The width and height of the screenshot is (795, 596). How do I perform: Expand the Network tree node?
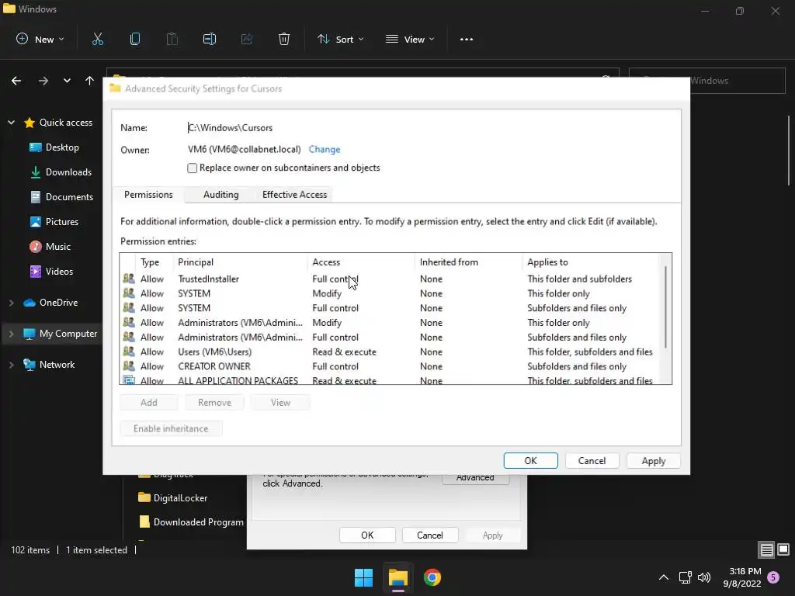point(11,365)
